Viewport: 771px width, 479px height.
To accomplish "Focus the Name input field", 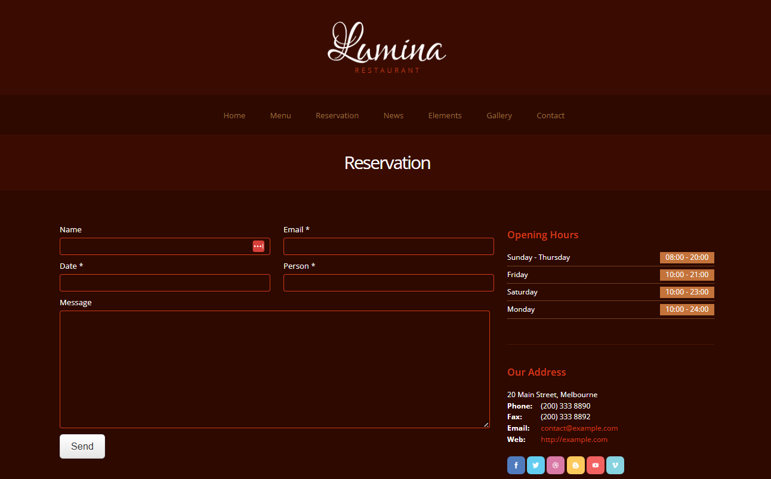I will pyautogui.click(x=165, y=246).
